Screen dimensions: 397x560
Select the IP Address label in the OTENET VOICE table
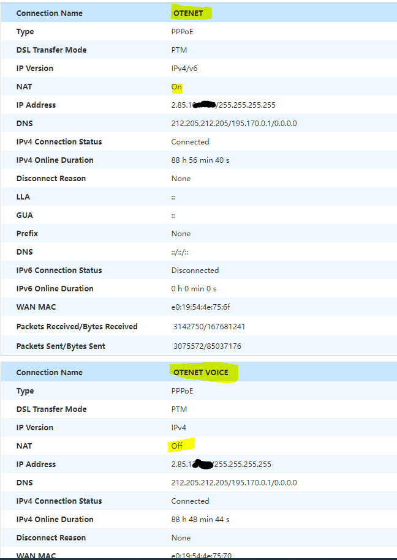tap(36, 465)
